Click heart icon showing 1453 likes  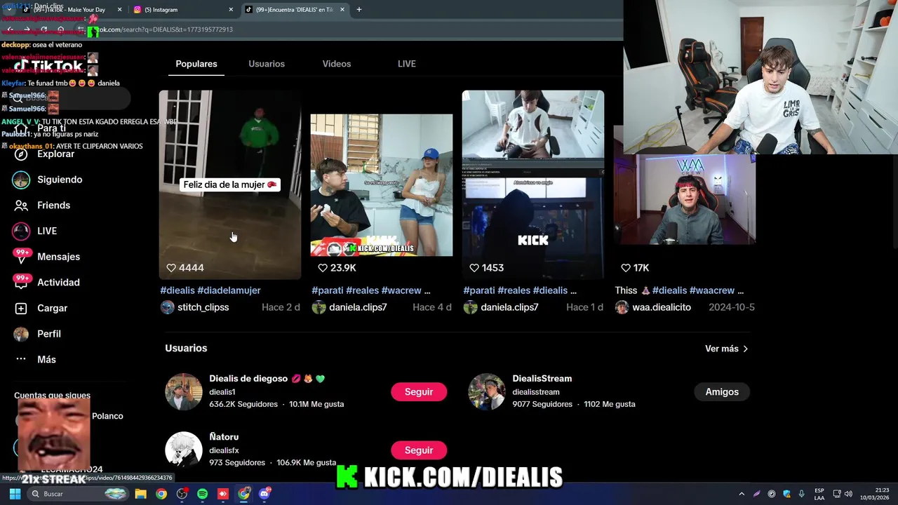474,268
